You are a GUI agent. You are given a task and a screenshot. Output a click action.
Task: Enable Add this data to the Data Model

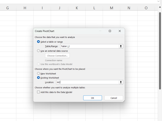(38, 92)
